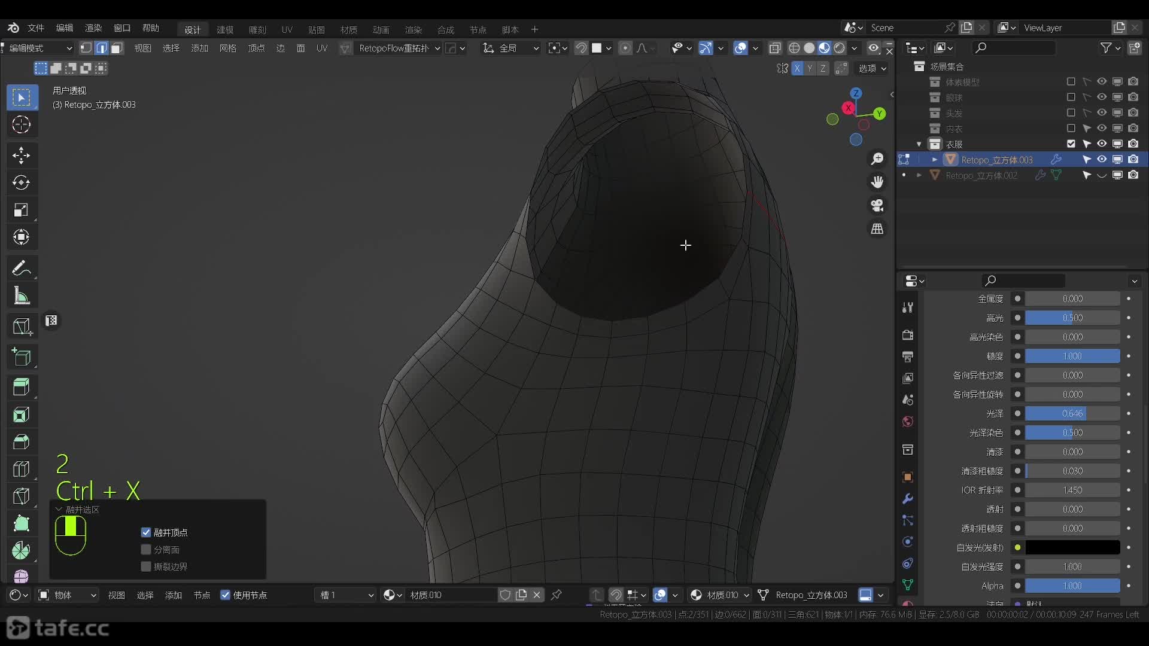The width and height of the screenshot is (1149, 646).
Task: Select the Loop Cut tool
Action: [x=22, y=469]
